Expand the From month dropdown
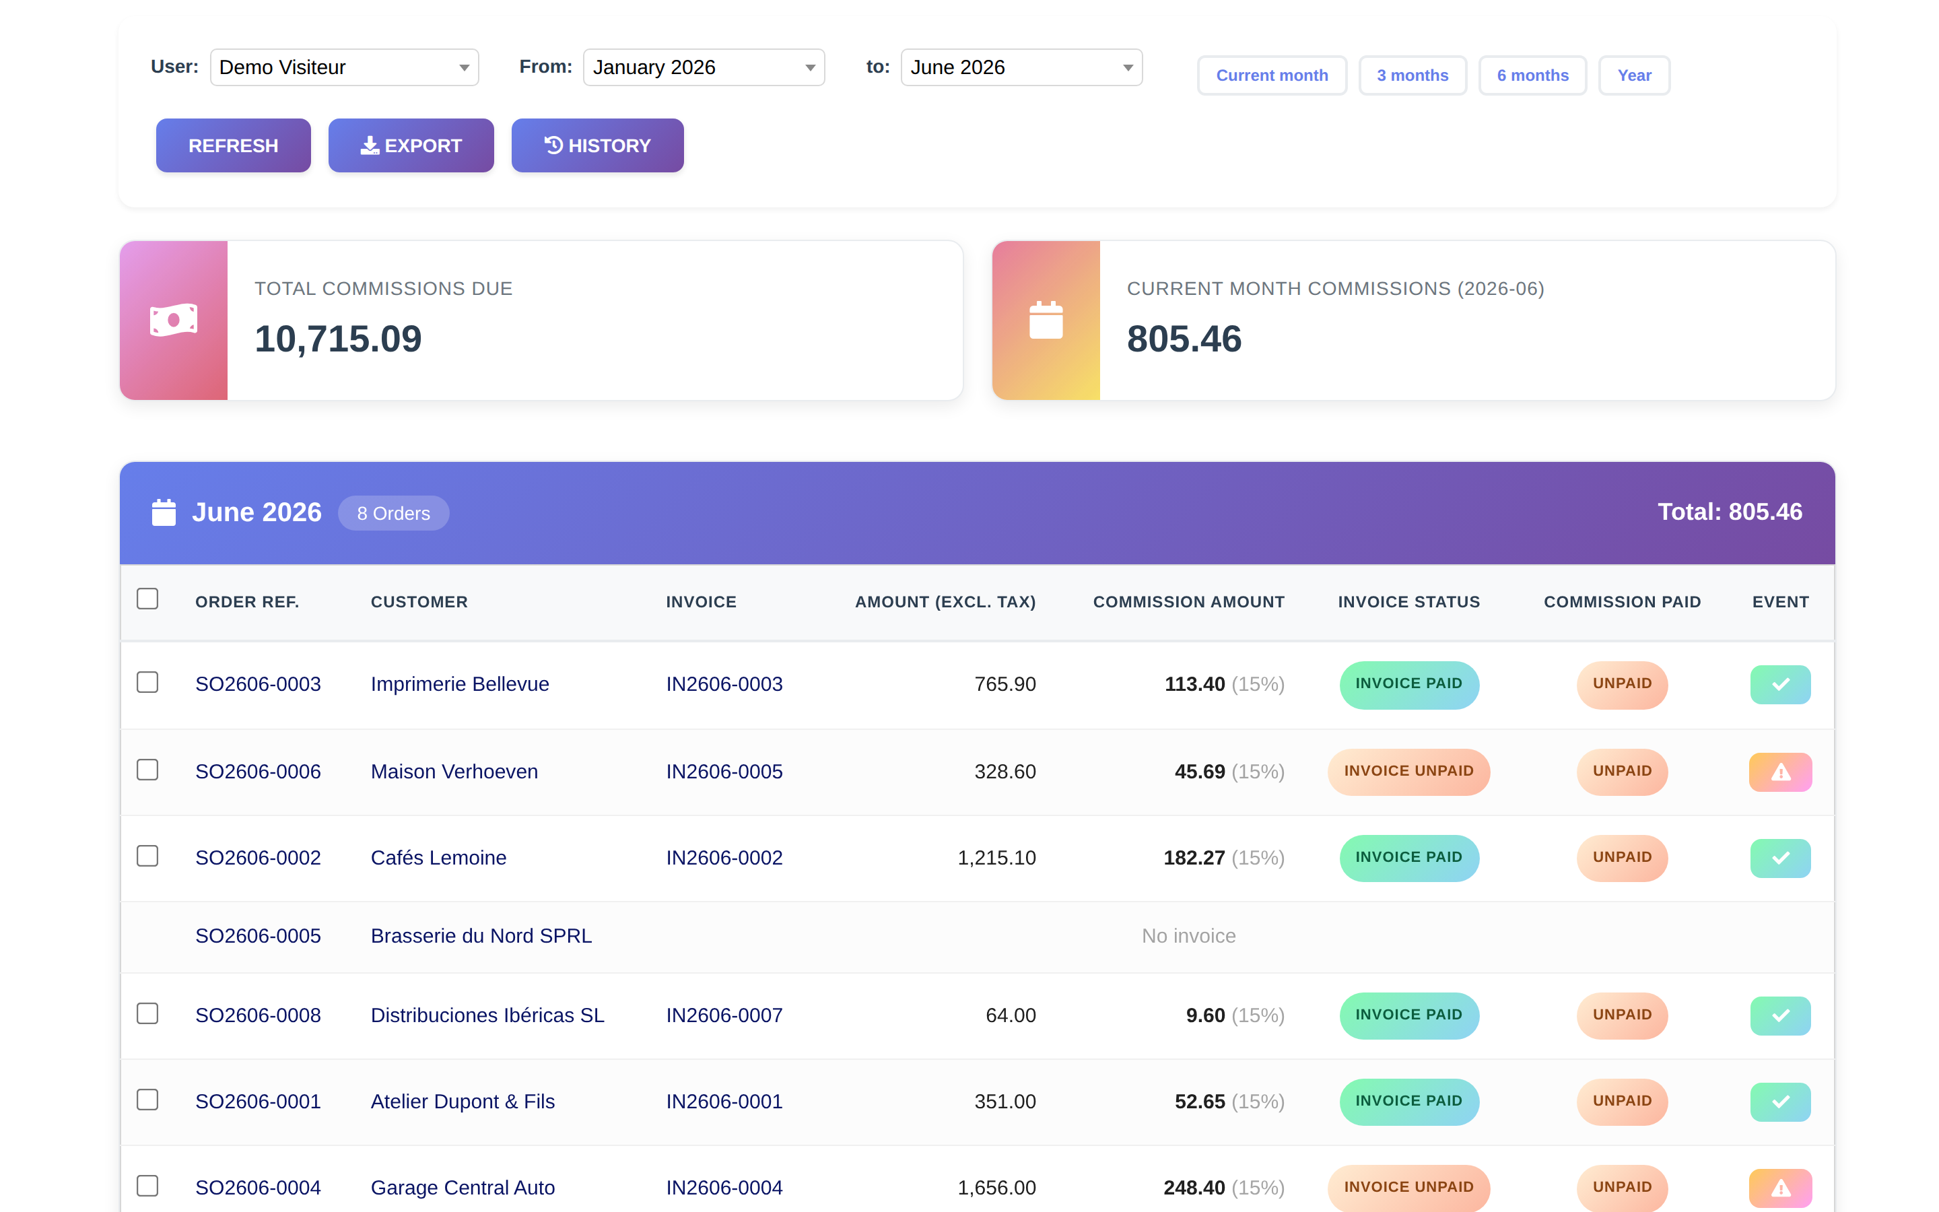 704,67
